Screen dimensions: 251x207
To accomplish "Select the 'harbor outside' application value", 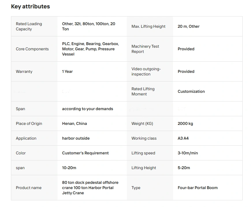I will [76, 138].
